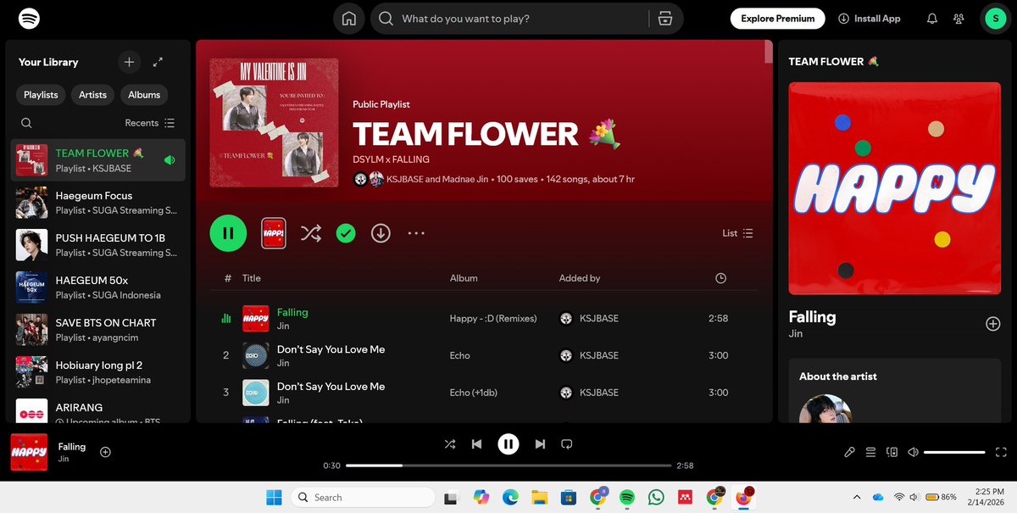1017x513 pixels.
Task: Open Browse icon in search bar
Action: 665,19
